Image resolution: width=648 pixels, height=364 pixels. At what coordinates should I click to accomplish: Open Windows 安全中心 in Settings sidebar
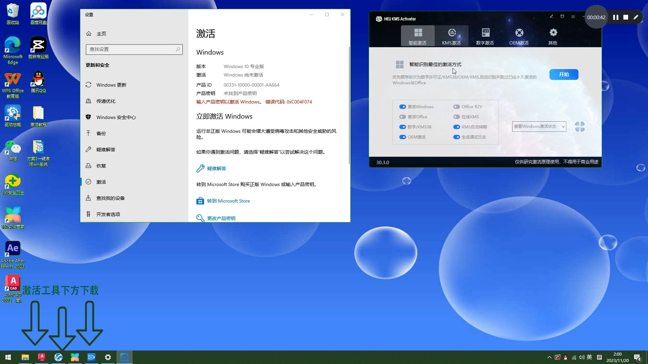(134, 117)
